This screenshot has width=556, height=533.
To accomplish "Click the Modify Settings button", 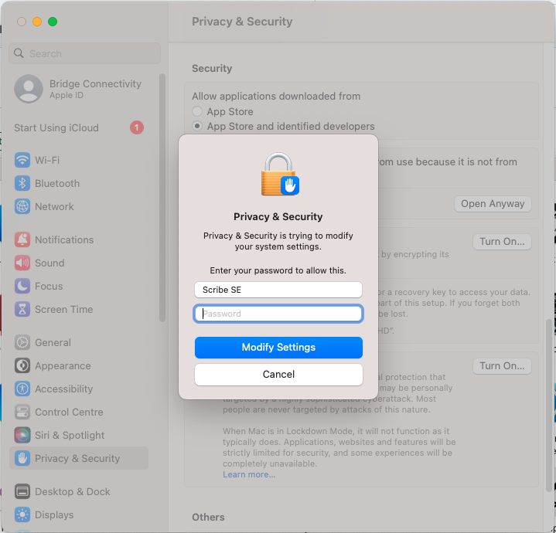I will pyautogui.click(x=278, y=348).
